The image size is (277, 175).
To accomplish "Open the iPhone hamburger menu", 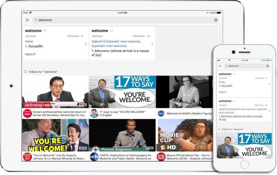I will tap(220, 66).
